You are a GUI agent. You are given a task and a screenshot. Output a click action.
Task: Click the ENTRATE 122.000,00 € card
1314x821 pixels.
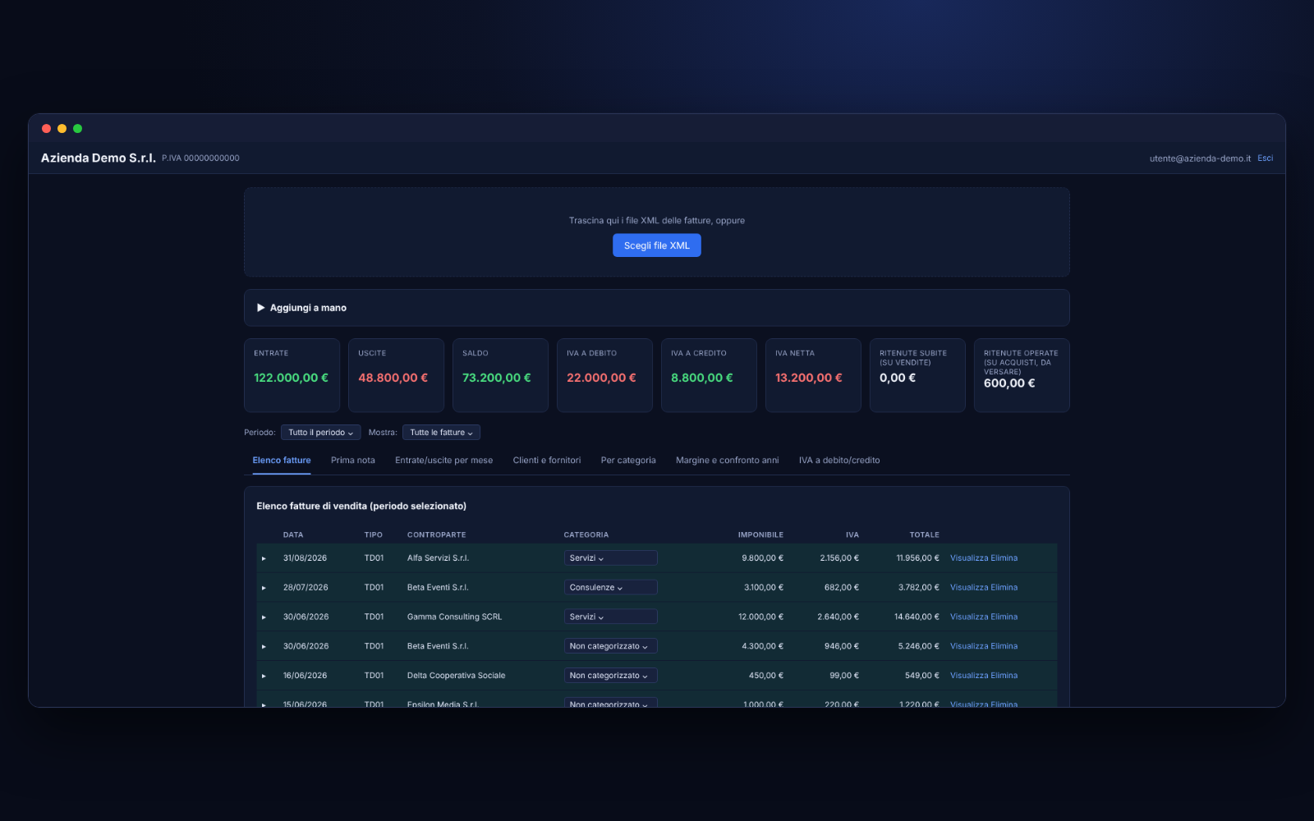[x=292, y=375]
